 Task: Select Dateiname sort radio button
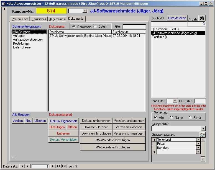(74, 27)
